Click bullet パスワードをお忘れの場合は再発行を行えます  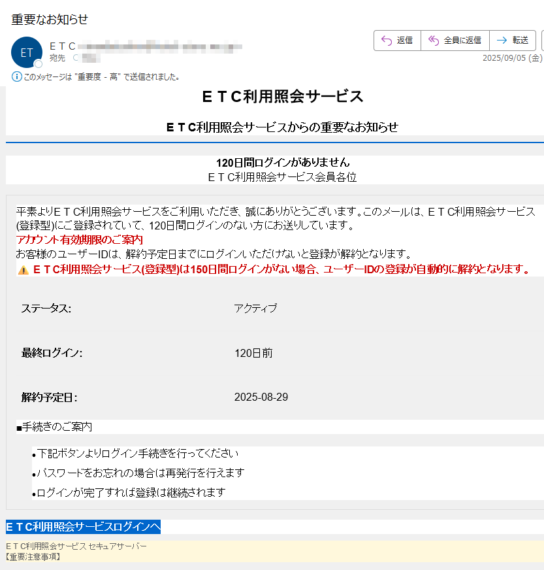point(138,473)
